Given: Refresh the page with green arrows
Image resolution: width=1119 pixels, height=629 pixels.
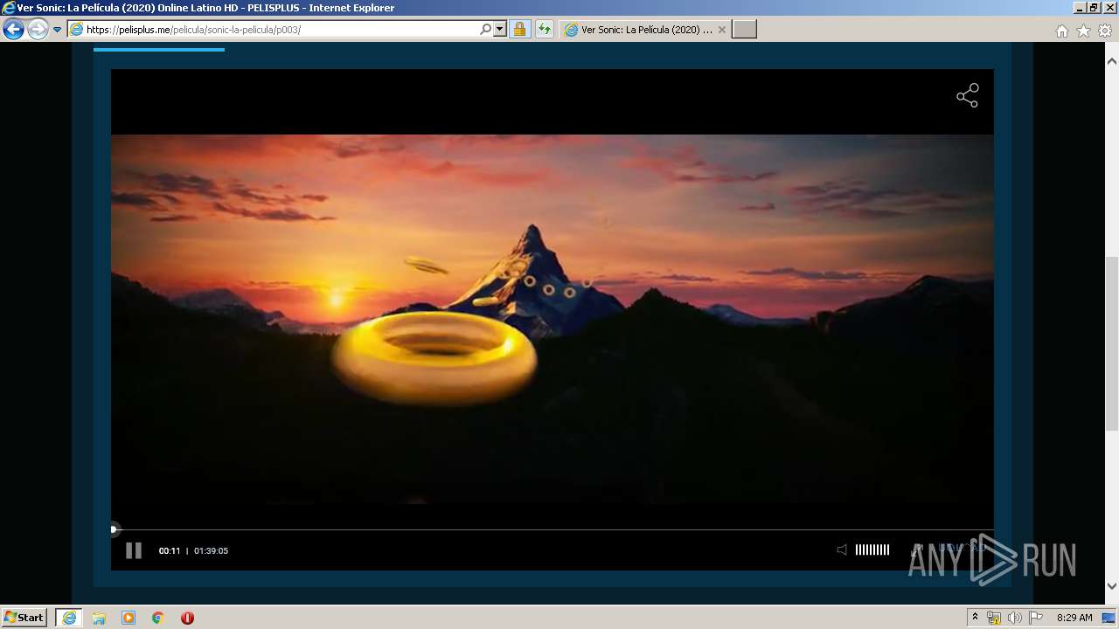Looking at the screenshot, I should click(545, 30).
